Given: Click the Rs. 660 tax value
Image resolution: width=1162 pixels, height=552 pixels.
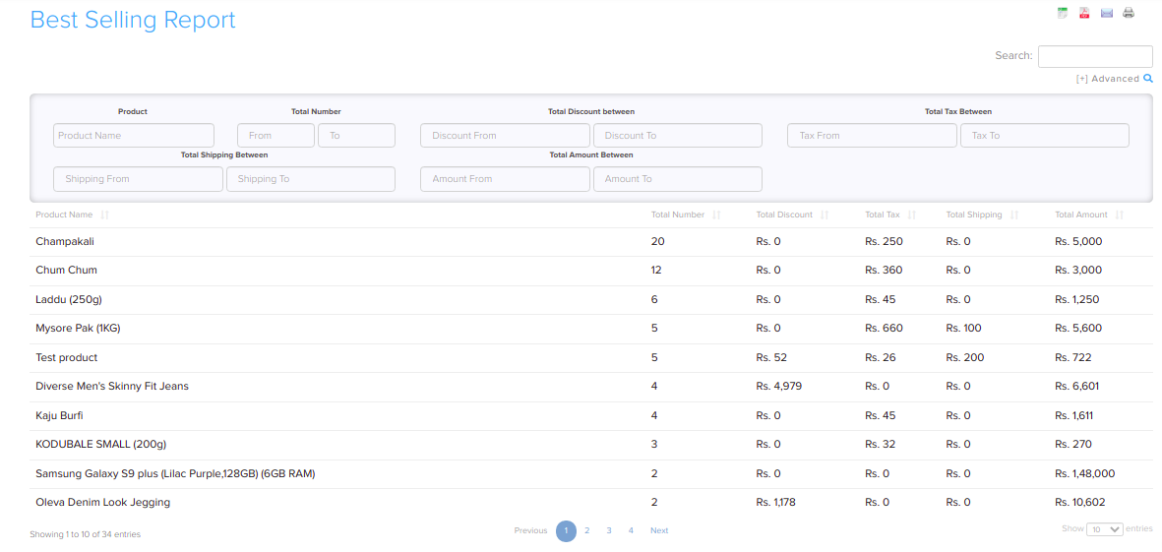Looking at the screenshot, I should tap(884, 329).
